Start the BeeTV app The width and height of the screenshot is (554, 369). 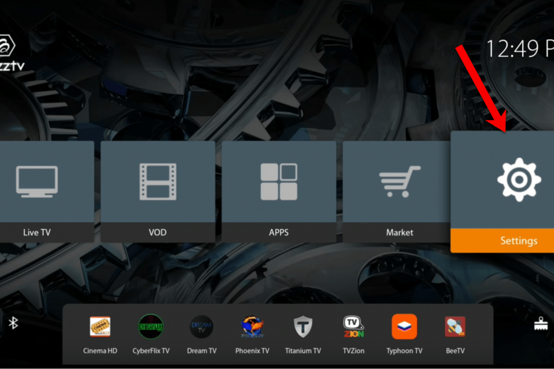coord(455,326)
